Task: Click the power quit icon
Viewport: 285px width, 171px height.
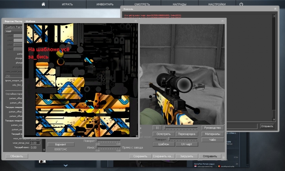Action: point(241,4)
